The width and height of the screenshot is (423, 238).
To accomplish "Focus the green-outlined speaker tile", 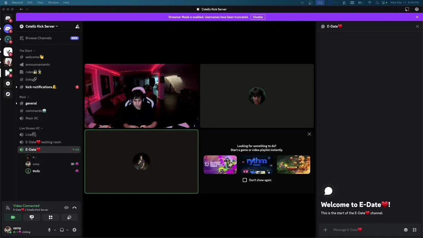I will pyautogui.click(x=141, y=162).
